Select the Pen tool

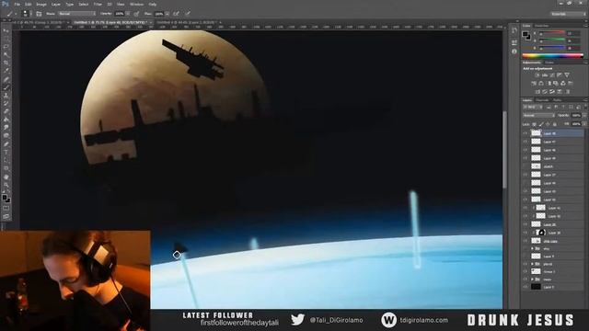tap(6, 144)
